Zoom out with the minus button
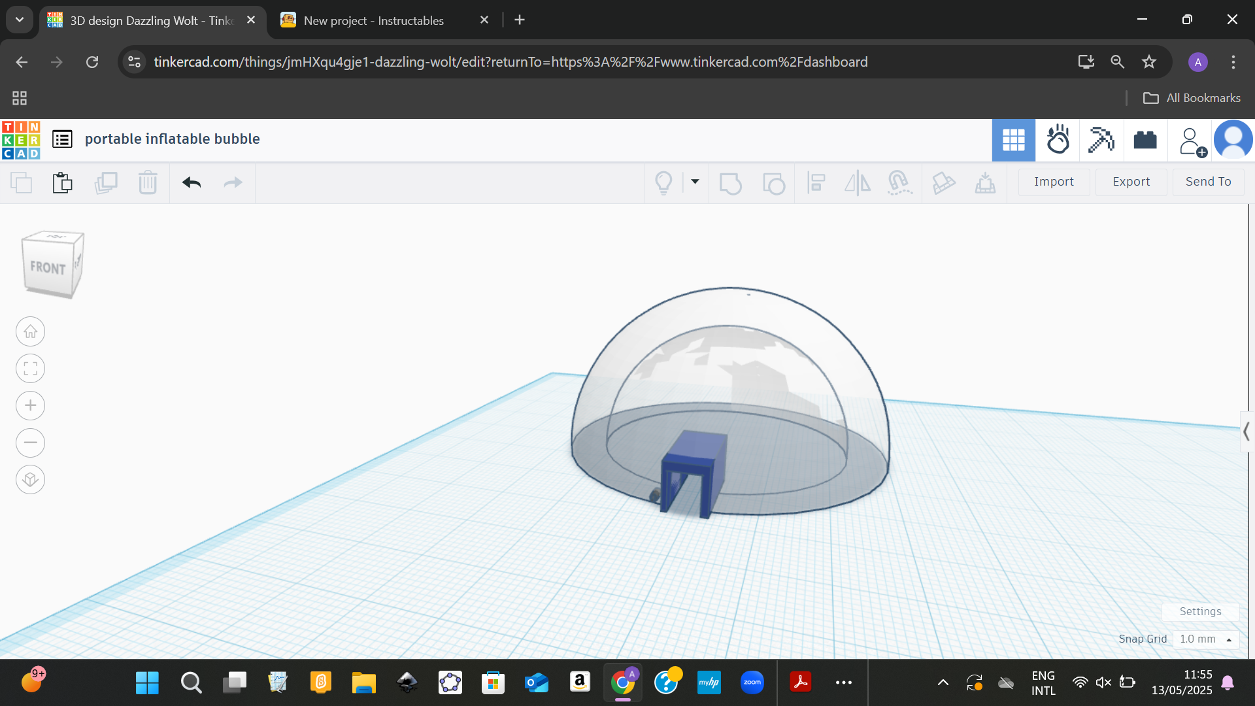 point(30,443)
